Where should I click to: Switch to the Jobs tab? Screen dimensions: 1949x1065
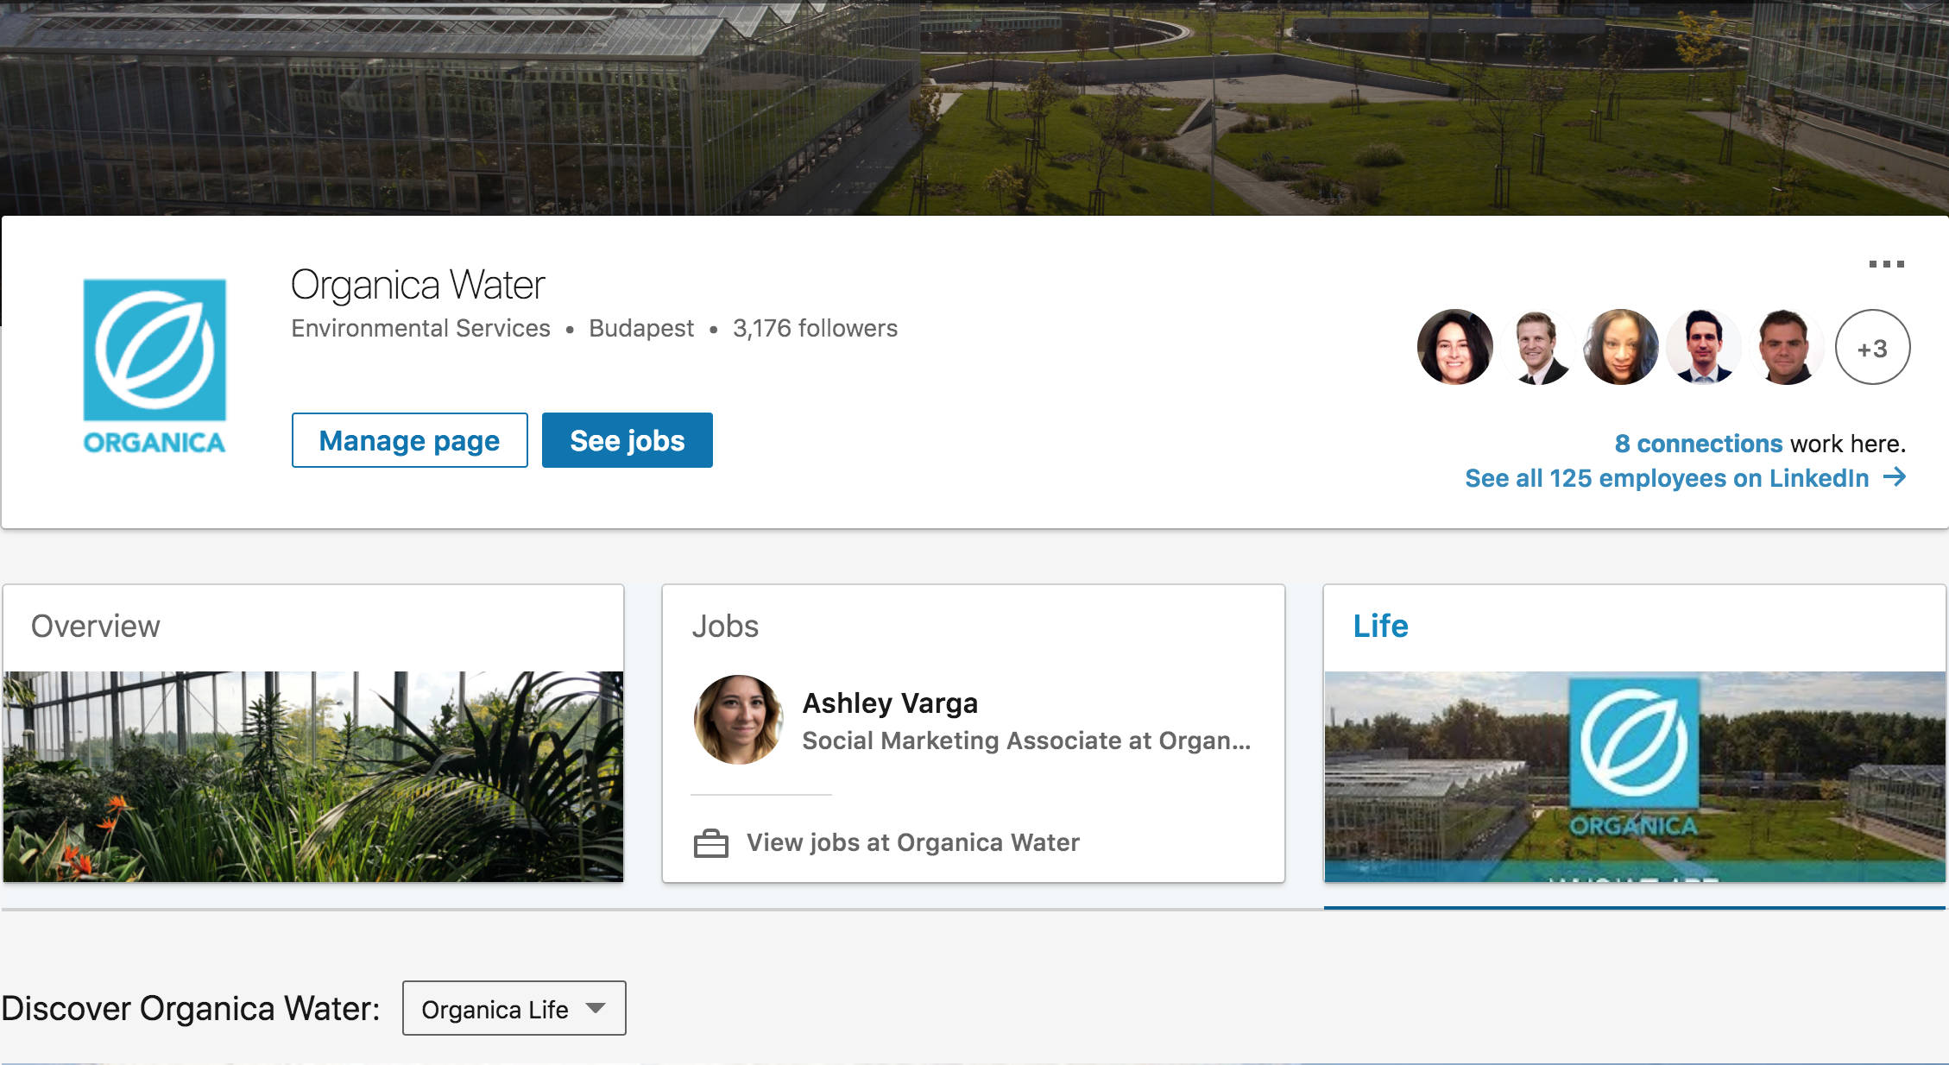974,734
